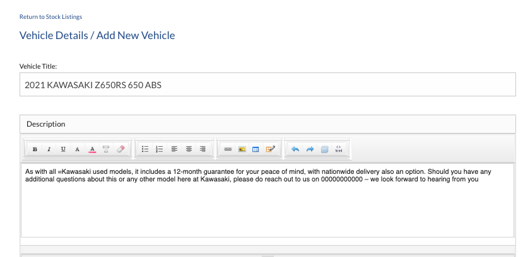
Task: Open the font size 'A' tool
Action: 78,149
